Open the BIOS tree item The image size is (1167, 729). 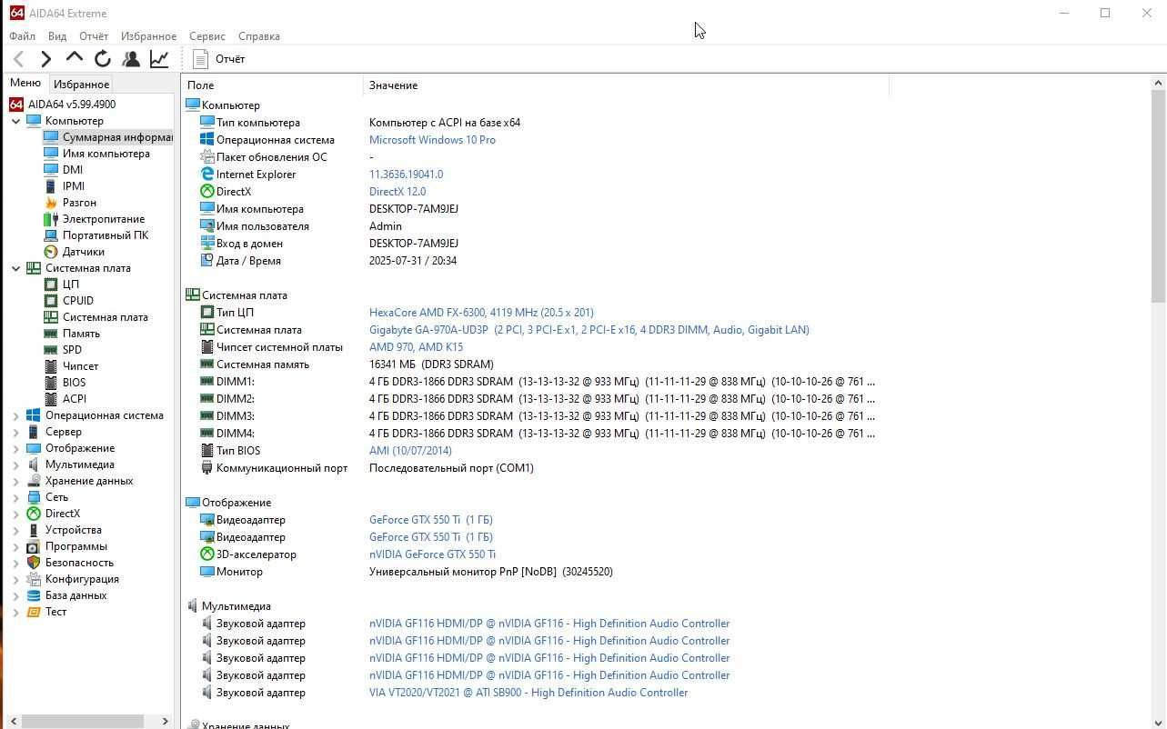coord(75,383)
